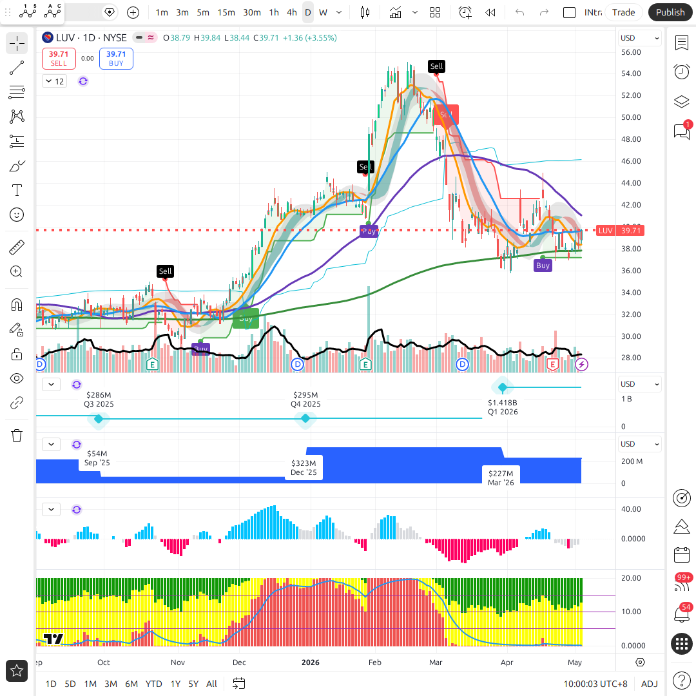Open the chats panel with notification
Viewport: 696px width, 696px height.
(x=682, y=131)
